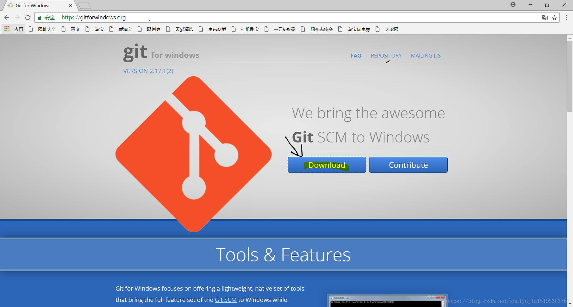Open the Chrome three-dot menu
This screenshot has height=307, width=573.
click(x=566, y=18)
